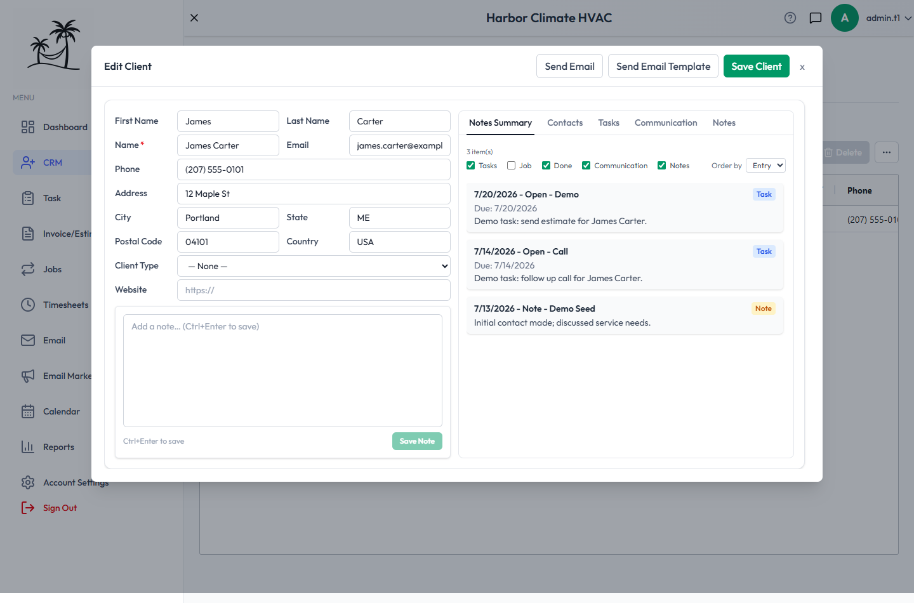
Task: Close the Edit Client dialog
Action: (802, 67)
